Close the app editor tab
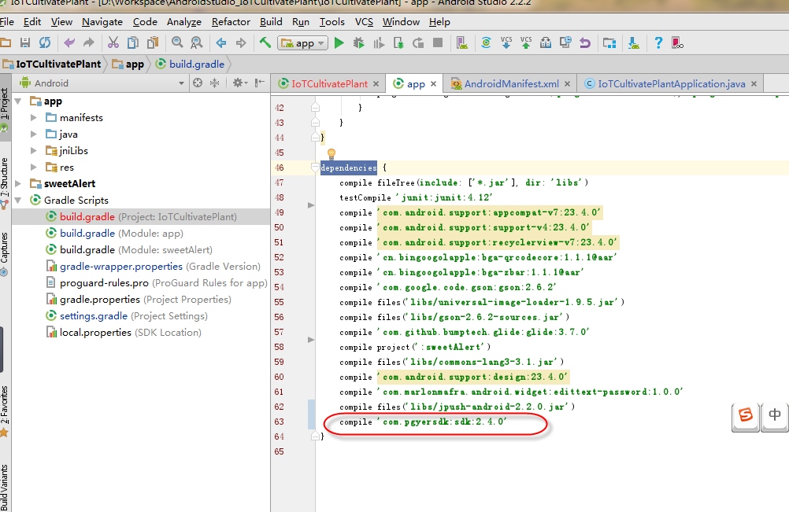The image size is (789, 512). 433,84
